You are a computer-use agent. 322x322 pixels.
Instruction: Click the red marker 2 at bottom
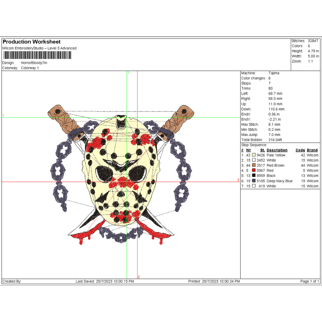point(139,277)
